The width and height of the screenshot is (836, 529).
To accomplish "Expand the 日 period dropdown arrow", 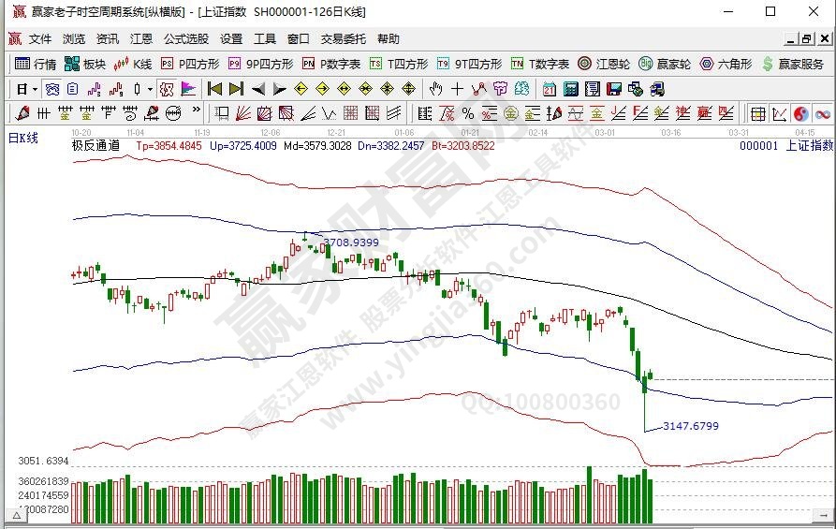I will tap(35, 89).
